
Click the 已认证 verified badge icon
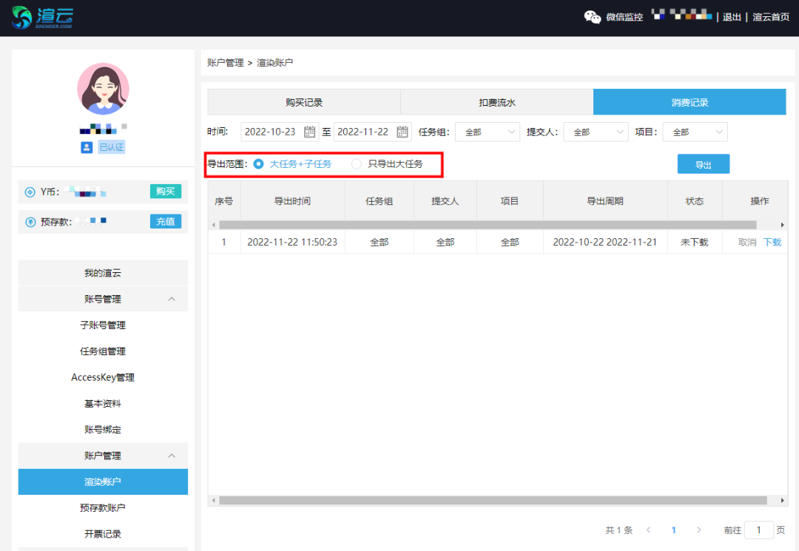click(87, 147)
